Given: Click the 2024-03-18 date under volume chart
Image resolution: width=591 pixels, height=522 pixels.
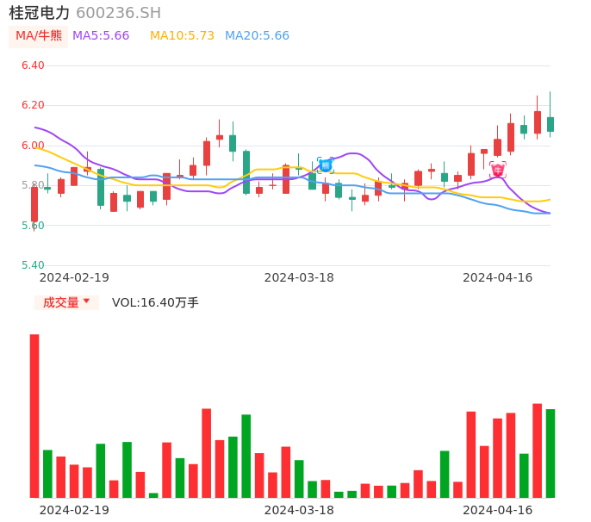Looking at the screenshot, I should pos(299,510).
